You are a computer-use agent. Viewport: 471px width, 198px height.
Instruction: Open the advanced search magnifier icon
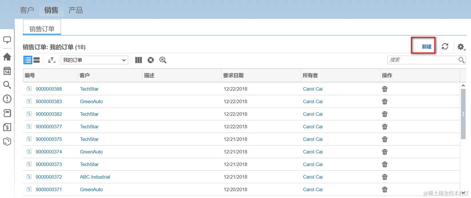[163, 60]
